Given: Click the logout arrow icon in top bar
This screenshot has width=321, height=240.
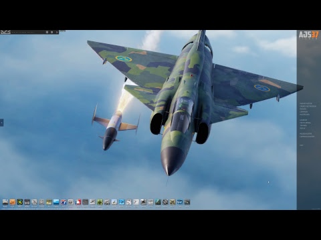Looking at the screenshot, I should coord(57,32).
